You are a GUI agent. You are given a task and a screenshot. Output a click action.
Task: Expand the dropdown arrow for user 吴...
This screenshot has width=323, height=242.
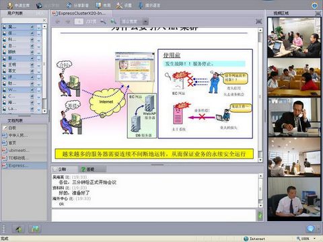coord(39,28)
